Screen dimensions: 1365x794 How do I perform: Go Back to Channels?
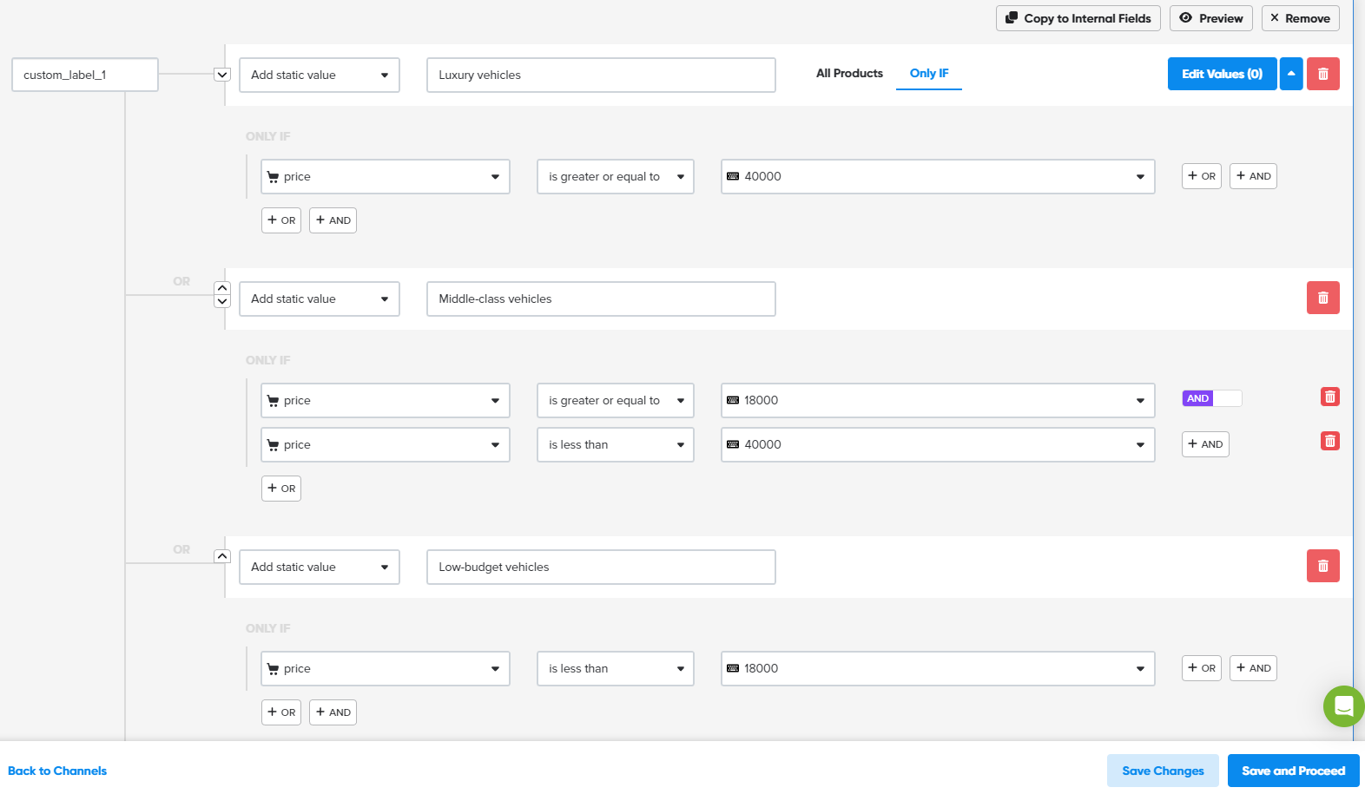point(57,771)
